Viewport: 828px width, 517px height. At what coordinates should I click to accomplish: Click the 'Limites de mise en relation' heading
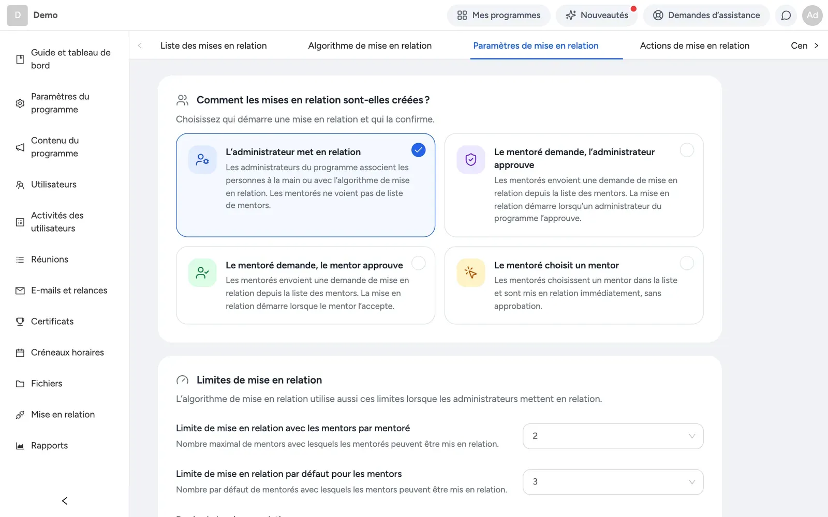(259, 380)
